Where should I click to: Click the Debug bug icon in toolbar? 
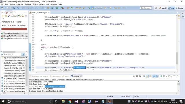click(x=52, y=8)
